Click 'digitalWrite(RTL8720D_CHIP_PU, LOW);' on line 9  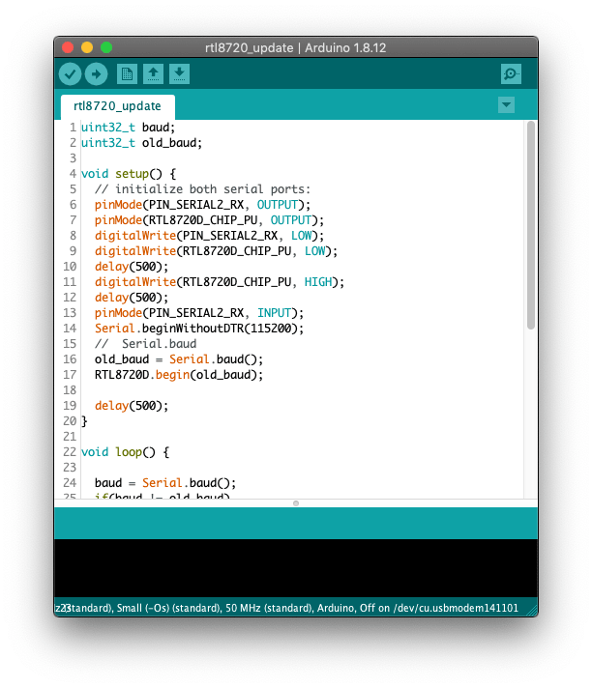coord(216,251)
